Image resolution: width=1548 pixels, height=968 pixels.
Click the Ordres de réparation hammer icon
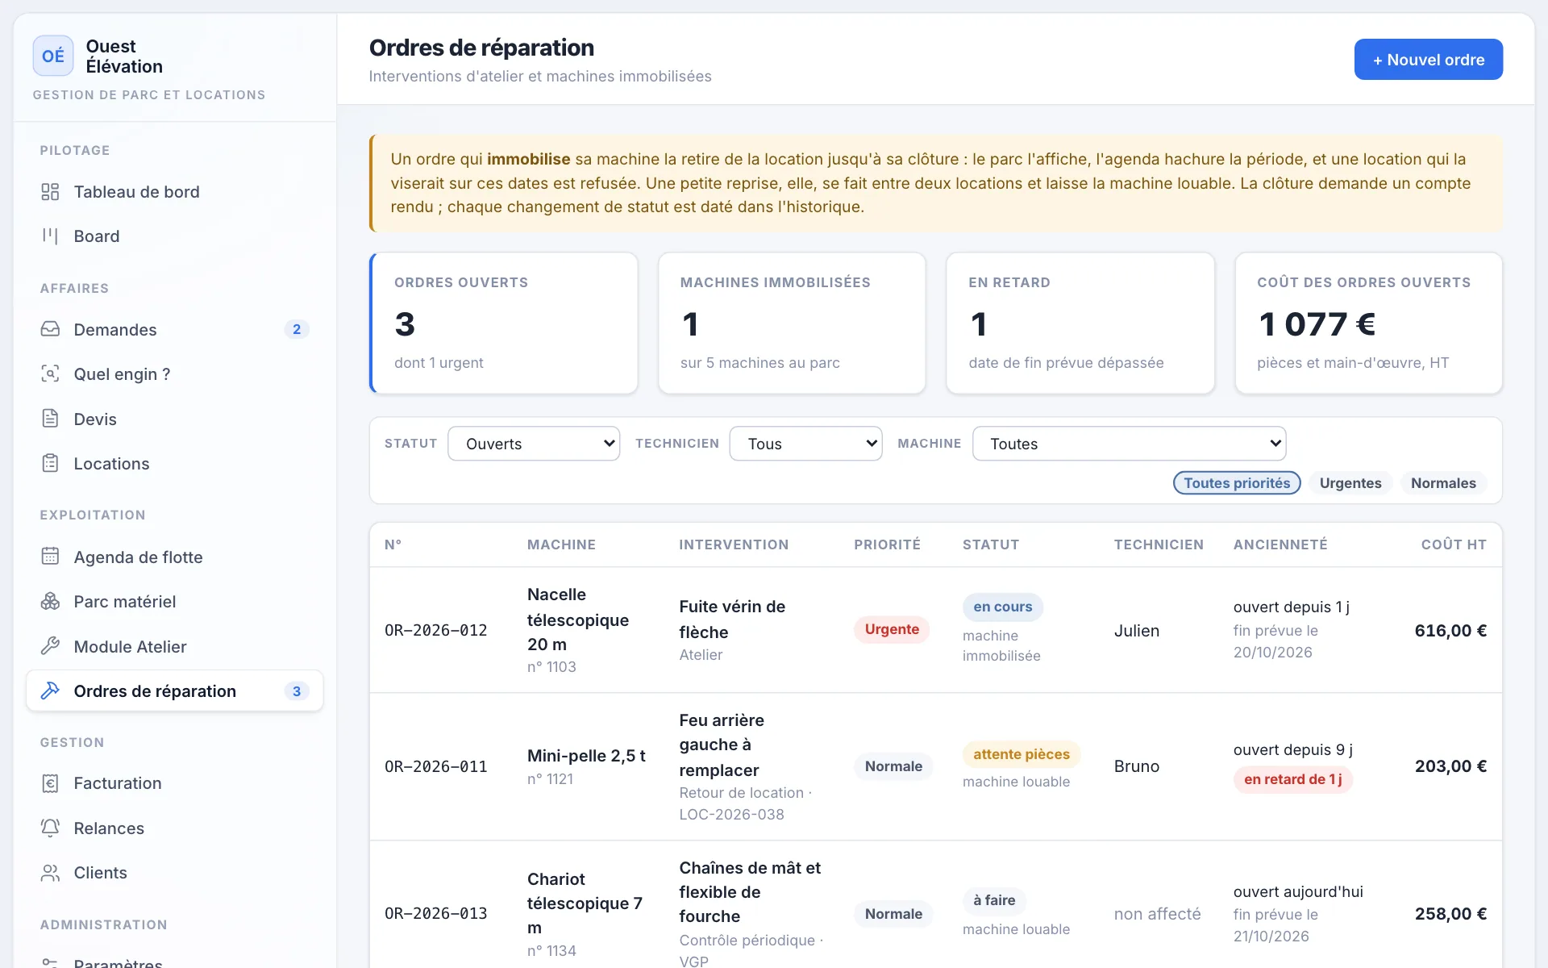pyautogui.click(x=50, y=691)
